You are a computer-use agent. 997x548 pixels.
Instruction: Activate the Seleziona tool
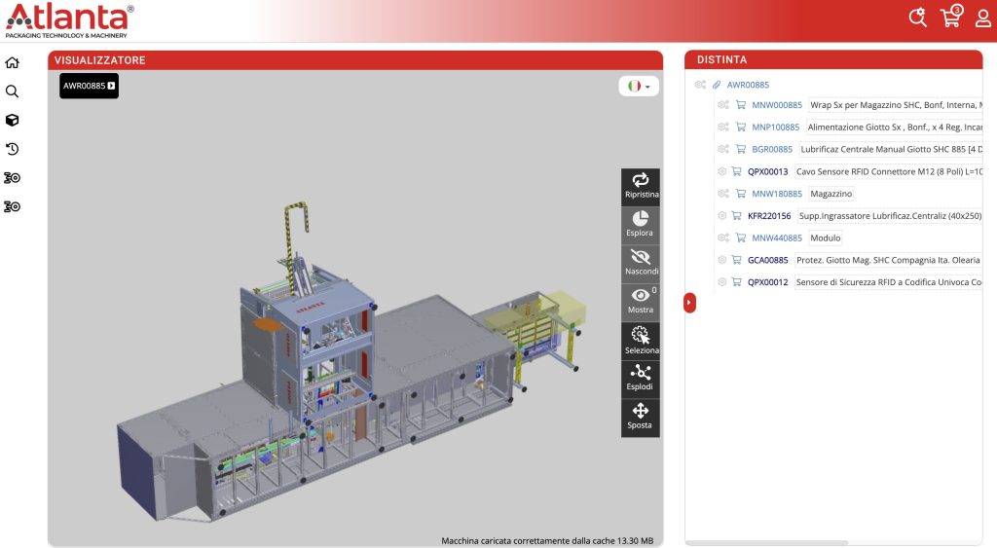641,340
